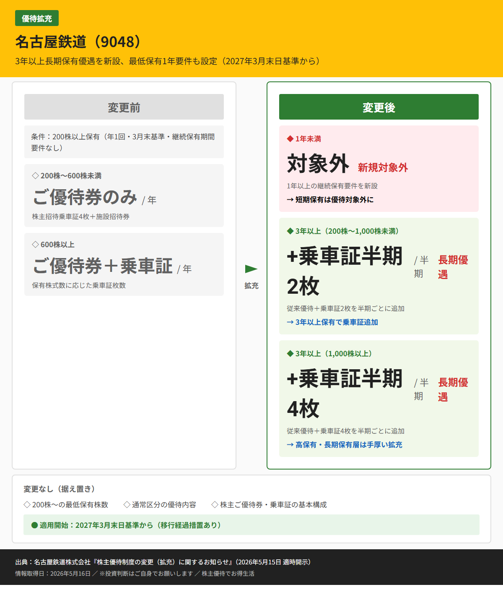Click the 変更なし（据え置き） heading

[x=59, y=489]
